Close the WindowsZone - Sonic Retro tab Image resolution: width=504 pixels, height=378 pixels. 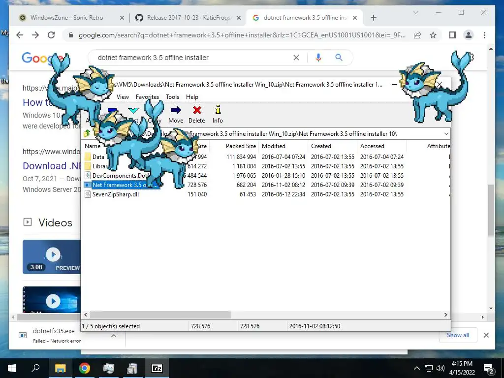[x=122, y=18]
